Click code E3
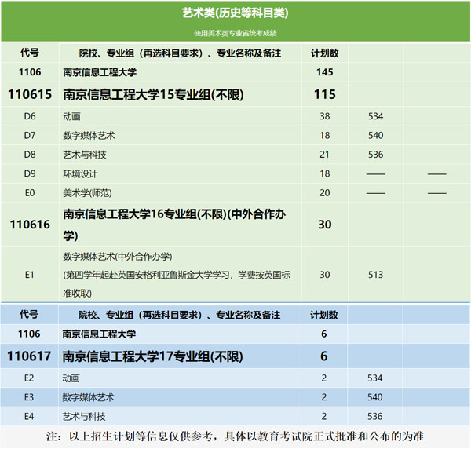Image resolution: width=471 pixels, height=449 pixels. (x=29, y=397)
